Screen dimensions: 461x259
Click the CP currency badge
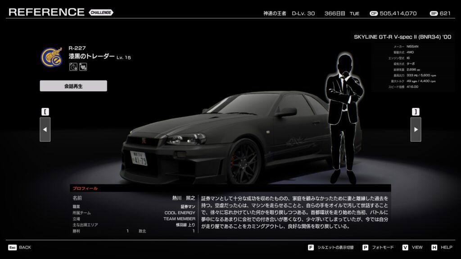[373, 13]
